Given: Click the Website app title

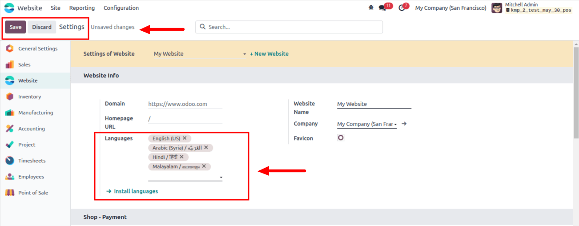Looking at the screenshot, I should click(30, 8).
